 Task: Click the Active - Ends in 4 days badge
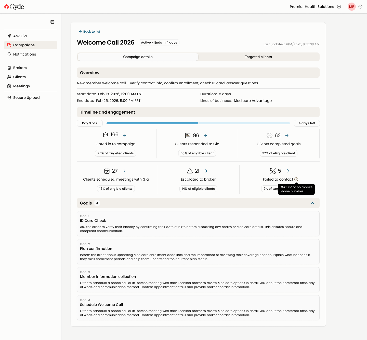pyautogui.click(x=159, y=43)
